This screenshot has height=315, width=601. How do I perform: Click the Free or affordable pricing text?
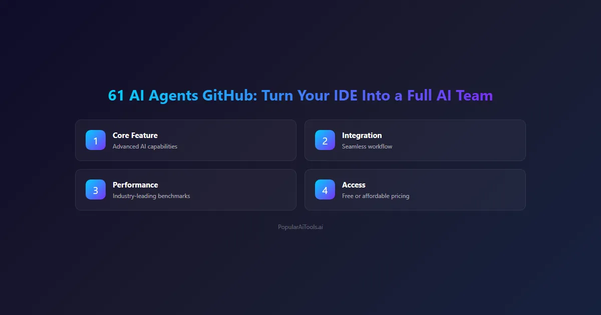[x=376, y=196]
